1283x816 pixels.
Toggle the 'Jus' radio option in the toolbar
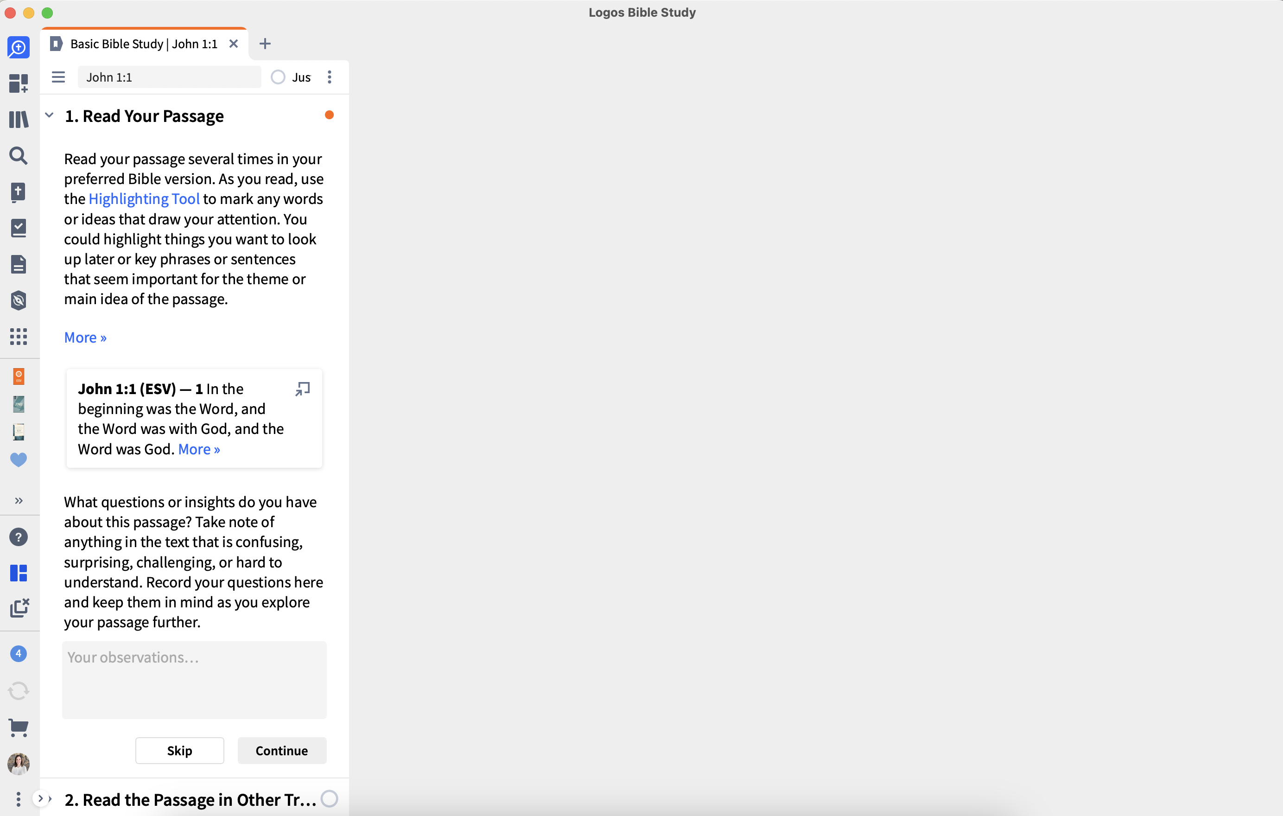278,77
